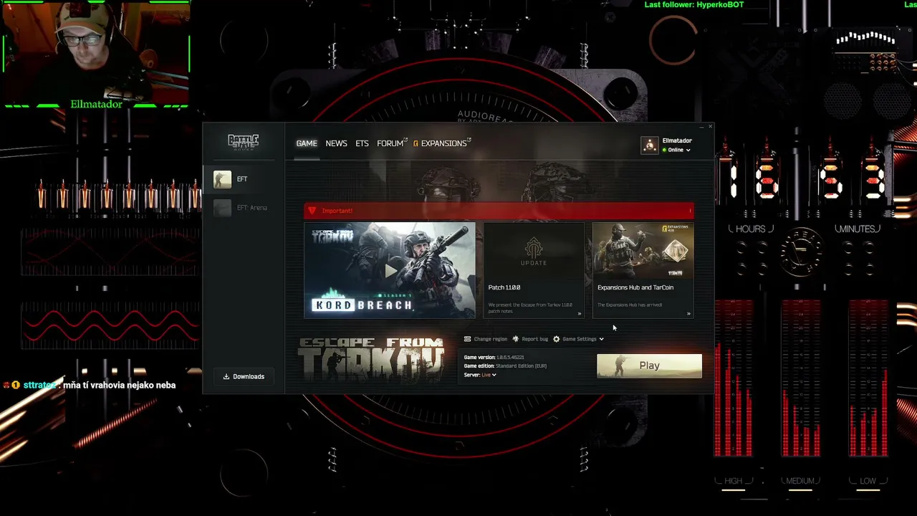Click the Important warning triangle icon
This screenshot has width=917, height=516.
312,211
